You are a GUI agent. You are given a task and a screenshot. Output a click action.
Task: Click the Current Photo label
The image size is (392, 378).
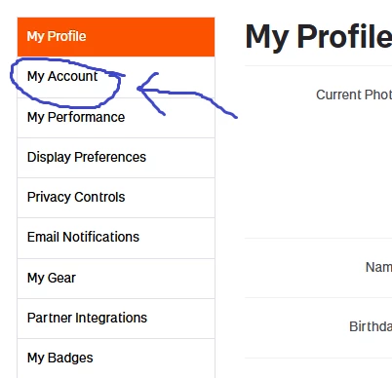click(354, 94)
